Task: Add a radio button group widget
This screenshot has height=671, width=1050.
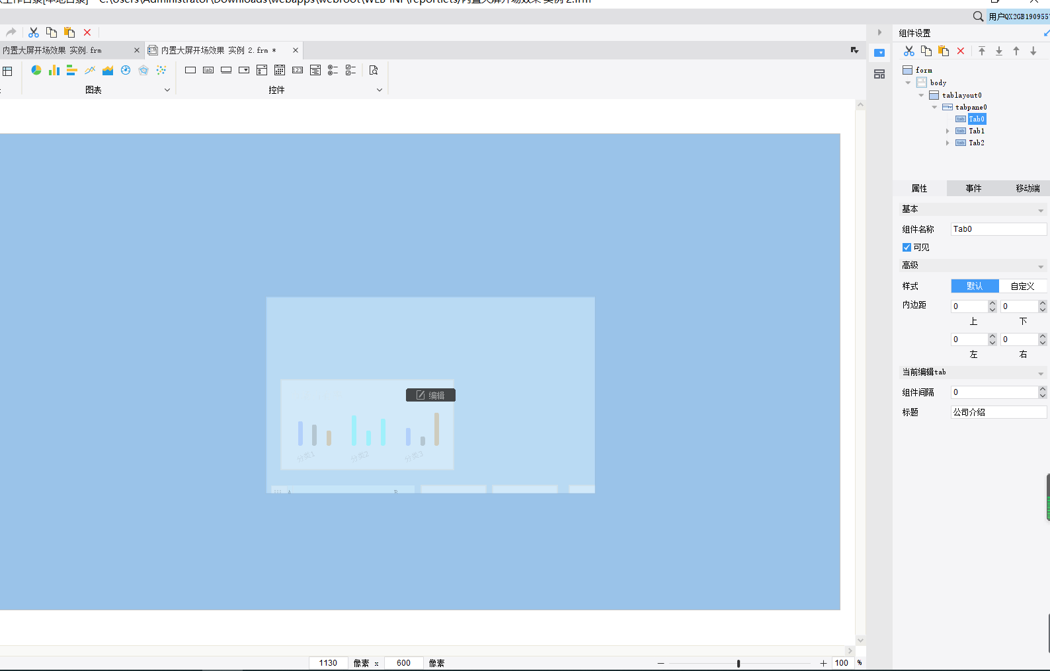Action: [x=333, y=70]
